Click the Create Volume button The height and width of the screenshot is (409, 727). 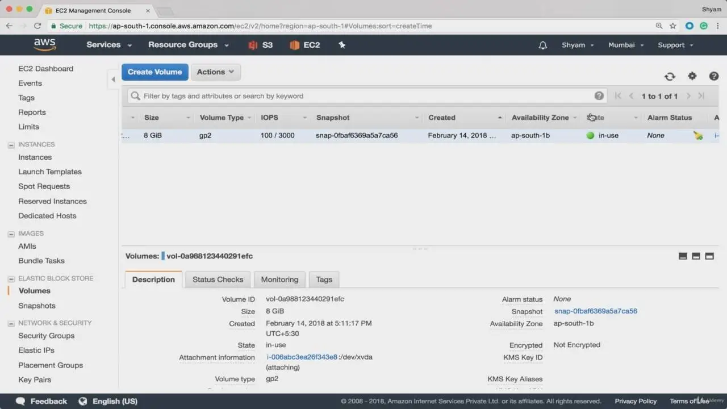tap(155, 72)
